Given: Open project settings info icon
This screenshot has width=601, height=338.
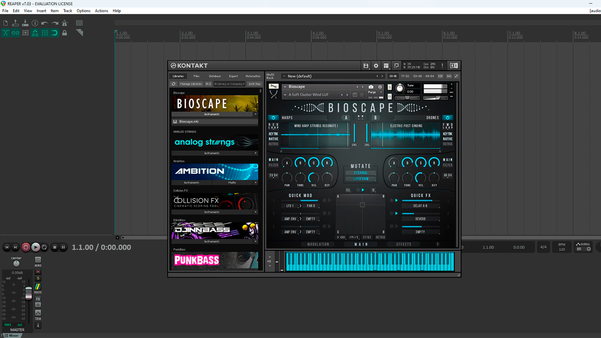Looking at the screenshot, I should click(x=35, y=23).
